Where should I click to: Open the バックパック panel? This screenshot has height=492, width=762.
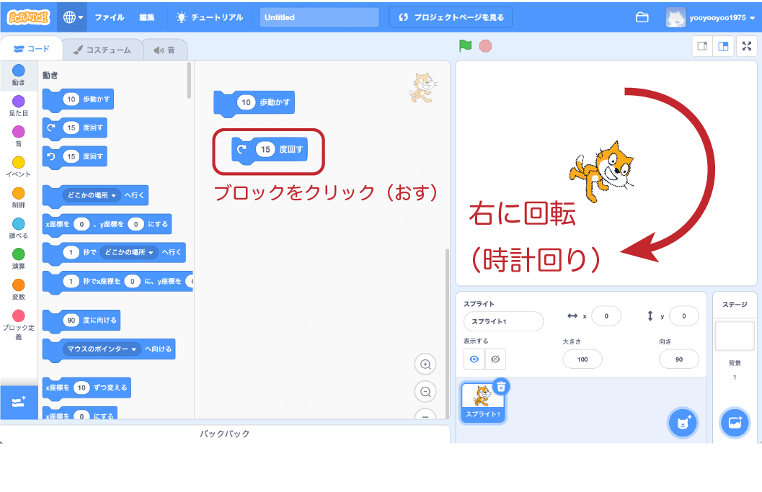[x=225, y=433]
